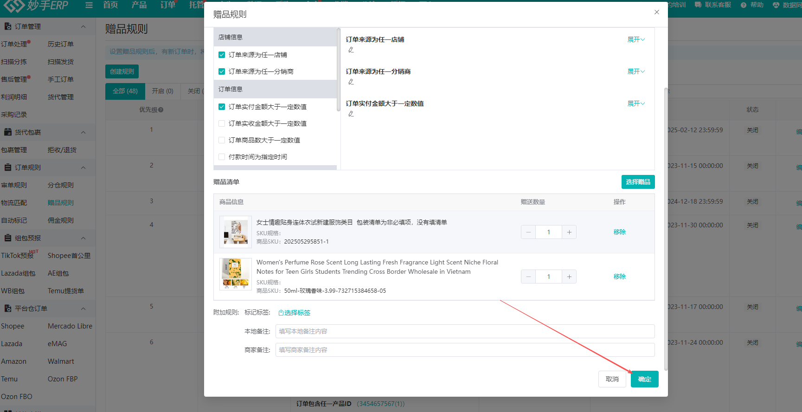This screenshot has width=802, height=412.
Task: Click the 订单管理 sidebar section icon
Action: click(8, 26)
